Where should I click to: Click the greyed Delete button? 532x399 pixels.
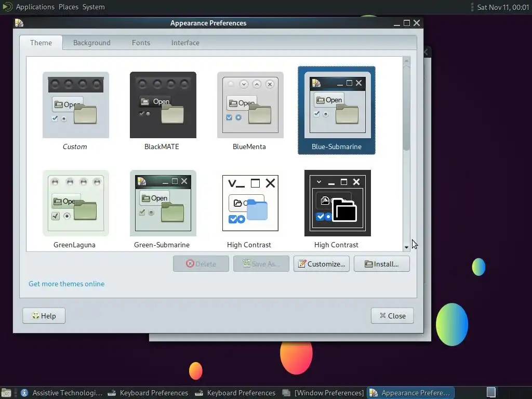click(x=201, y=263)
